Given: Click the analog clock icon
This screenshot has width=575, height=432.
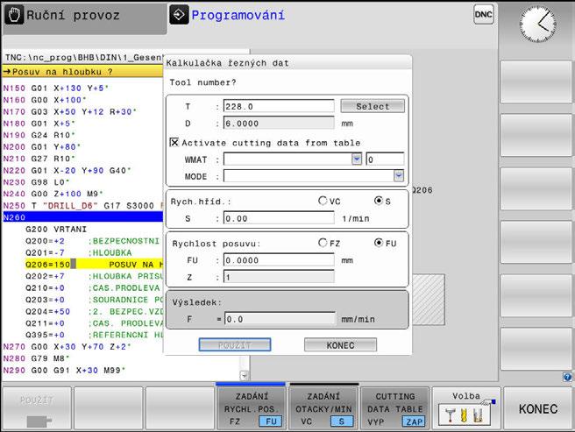Looking at the screenshot, I should point(537,24).
